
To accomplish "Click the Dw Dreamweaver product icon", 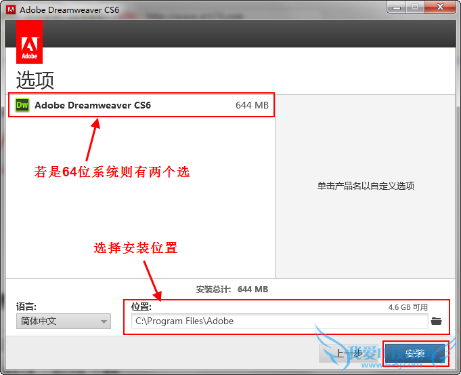I will click(22, 105).
